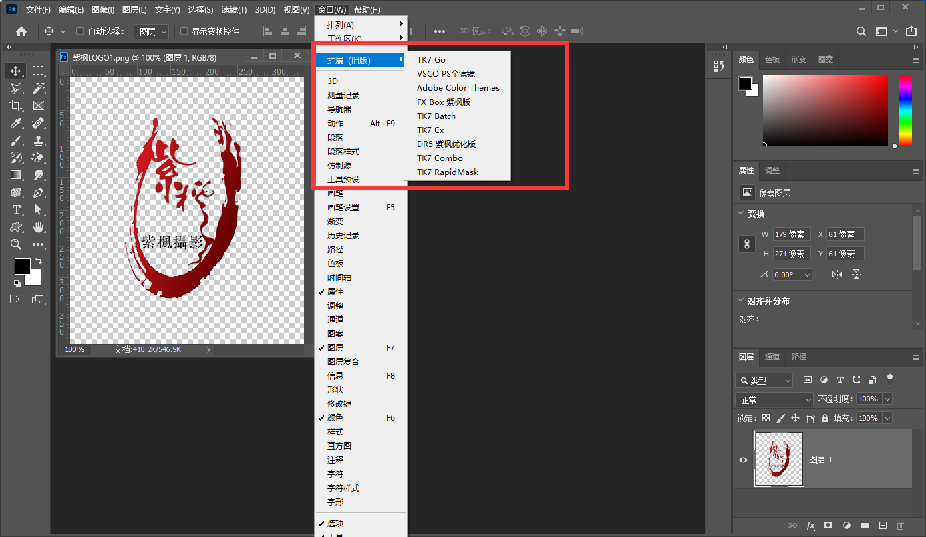Switch to the 通道 tab
The image size is (926, 537).
coord(772,357)
